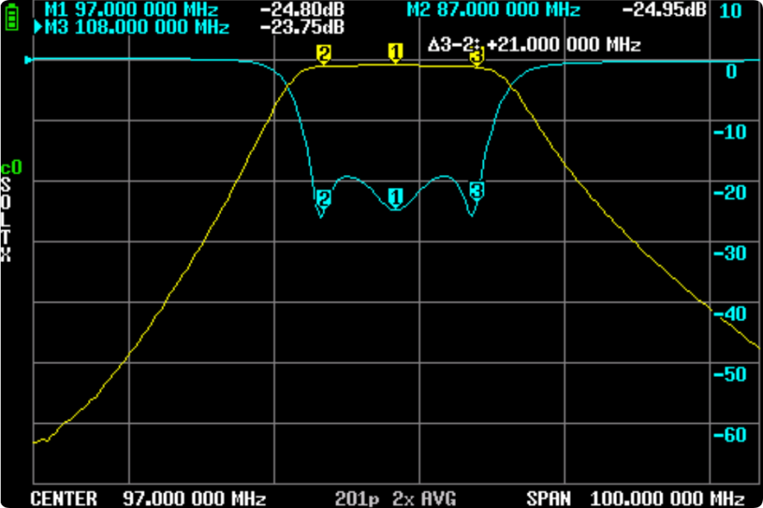
Task: Select marker 3 on the yellow trace
Action: (x=476, y=55)
